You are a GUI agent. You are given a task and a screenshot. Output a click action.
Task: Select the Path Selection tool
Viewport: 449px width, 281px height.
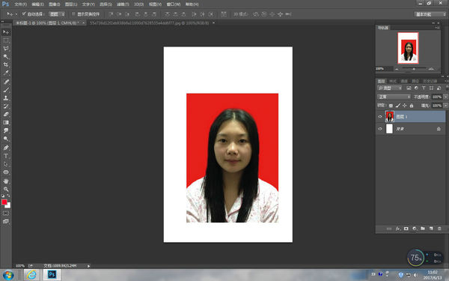tap(6, 164)
